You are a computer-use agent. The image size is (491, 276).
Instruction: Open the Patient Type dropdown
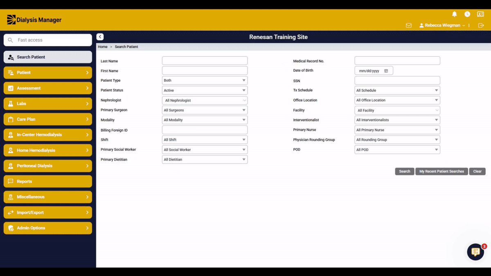click(205, 81)
